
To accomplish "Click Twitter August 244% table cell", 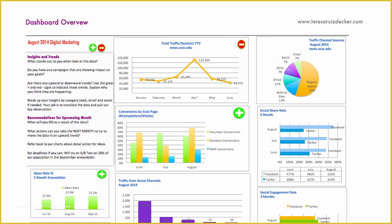I will (331, 179).
